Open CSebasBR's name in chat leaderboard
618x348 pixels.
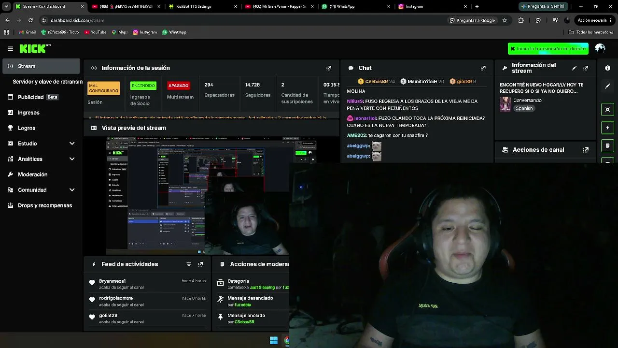click(x=377, y=82)
